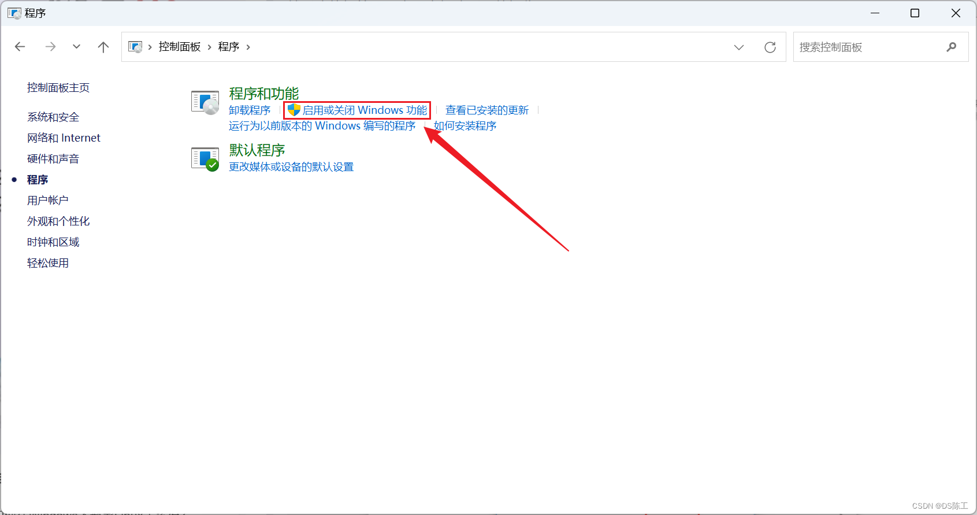Close the 程序 window
The height and width of the screenshot is (515, 977).
(x=956, y=13)
